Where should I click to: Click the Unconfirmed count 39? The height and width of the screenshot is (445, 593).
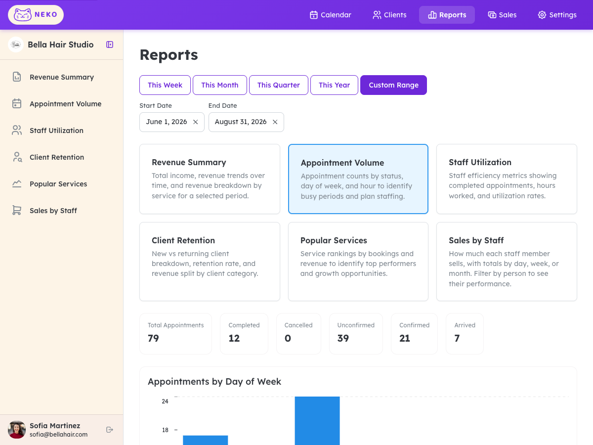click(343, 338)
